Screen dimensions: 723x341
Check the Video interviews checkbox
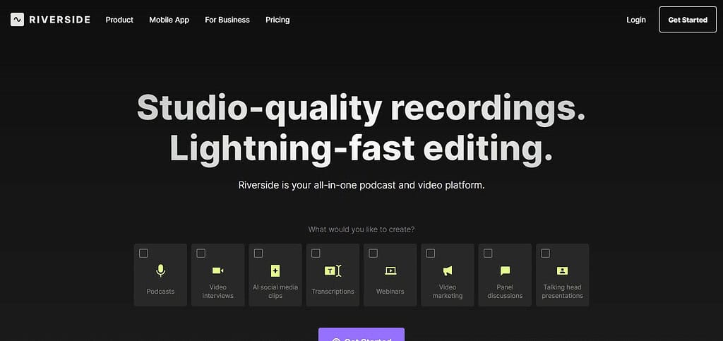pos(201,253)
